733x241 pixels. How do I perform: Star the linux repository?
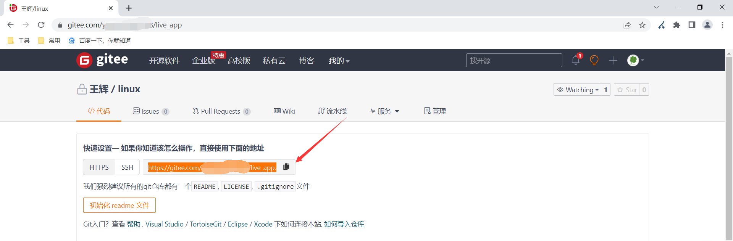tap(627, 90)
